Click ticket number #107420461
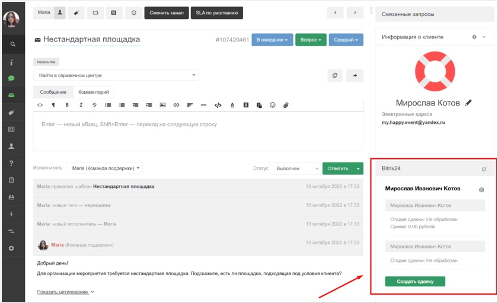This screenshot has width=498, height=303. 232,40
